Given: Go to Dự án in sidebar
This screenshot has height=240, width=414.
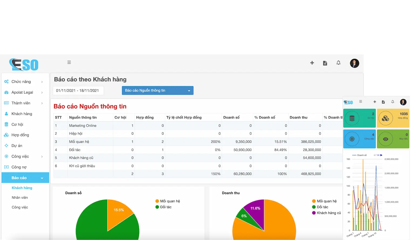Looking at the screenshot, I should click(17, 146).
